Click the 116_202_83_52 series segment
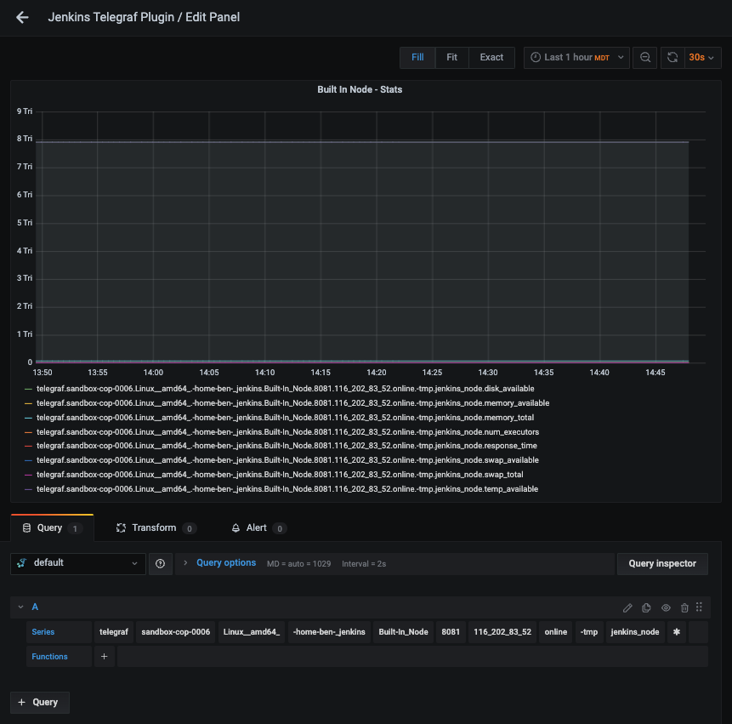This screenshot has width=732, height=724. coord(502,632)
